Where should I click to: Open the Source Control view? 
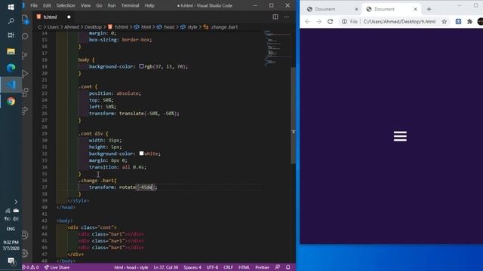pos(26,55)
